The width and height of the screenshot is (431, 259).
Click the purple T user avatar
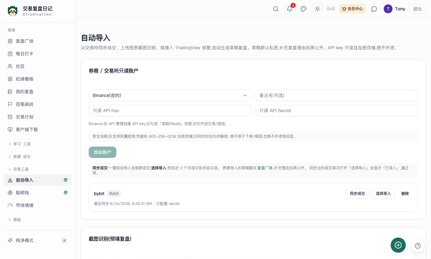coord(388,9)
